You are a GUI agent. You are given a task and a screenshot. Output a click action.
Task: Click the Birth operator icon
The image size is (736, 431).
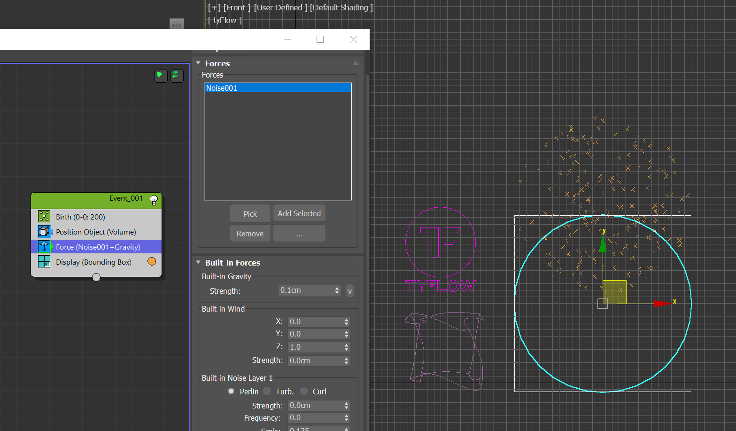[44, 217]
